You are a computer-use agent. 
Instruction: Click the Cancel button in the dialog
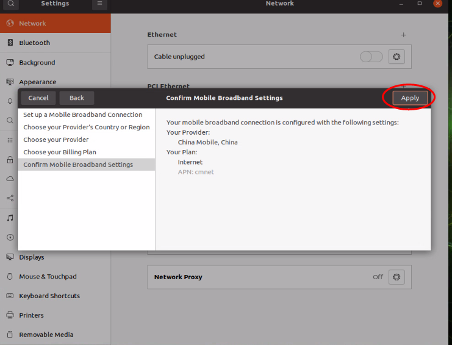pos(38,98)
